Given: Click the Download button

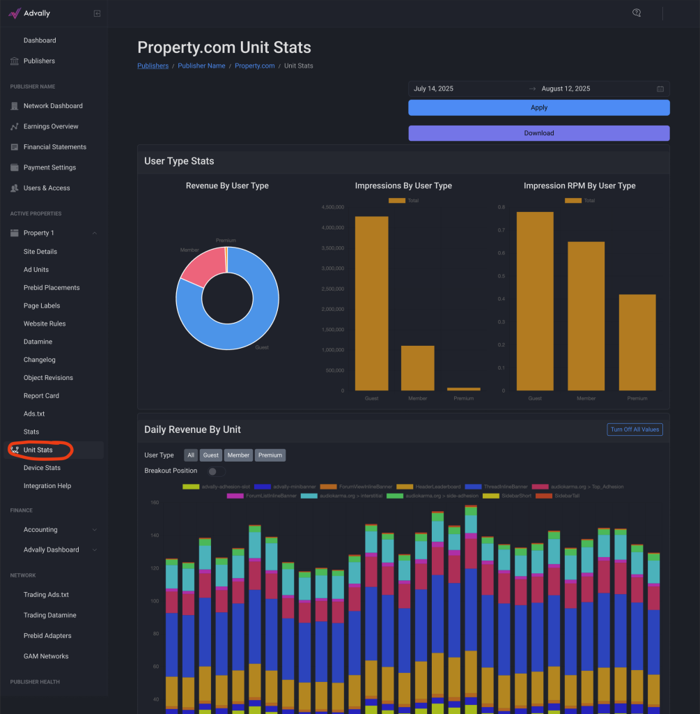Looking at the screenshot, I should point(539,133).
